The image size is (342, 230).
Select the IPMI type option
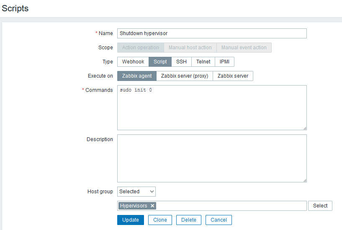pos(224,62)
